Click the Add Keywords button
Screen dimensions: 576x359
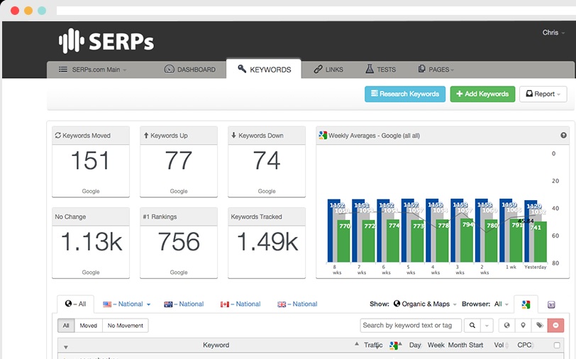(x=482, y=94)
